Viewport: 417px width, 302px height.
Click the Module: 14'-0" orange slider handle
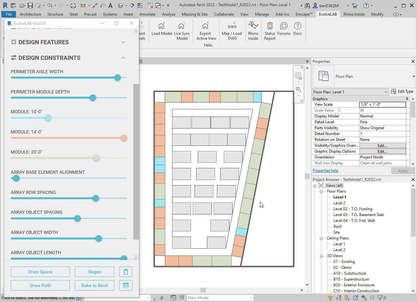click(124, 138)
